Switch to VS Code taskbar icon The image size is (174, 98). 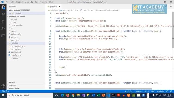108,95
